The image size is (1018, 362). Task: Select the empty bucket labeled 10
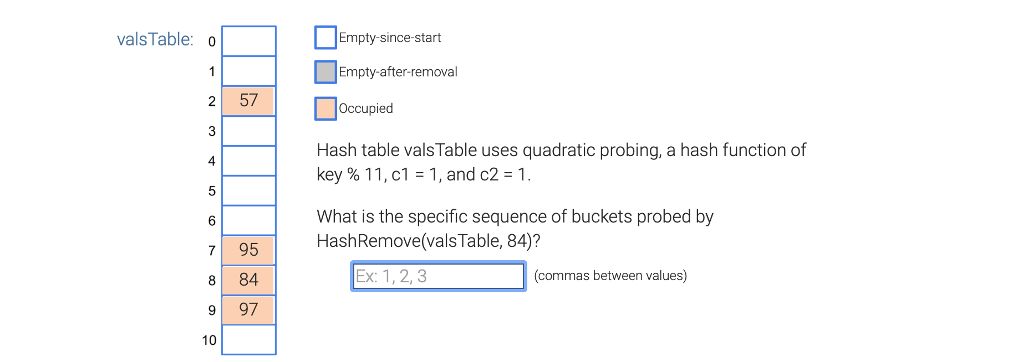[248, 340]
